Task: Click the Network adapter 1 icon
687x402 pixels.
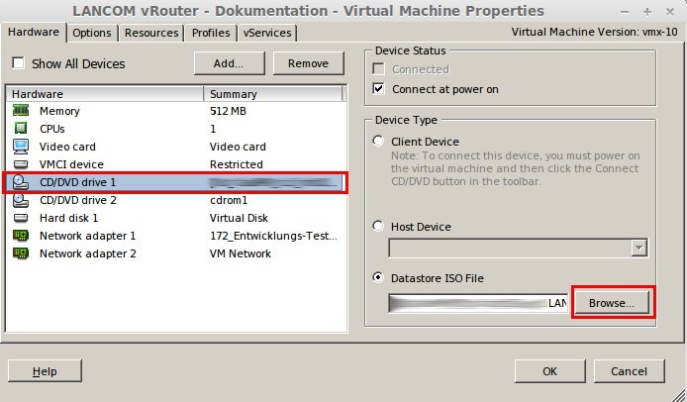Action: 21,236
